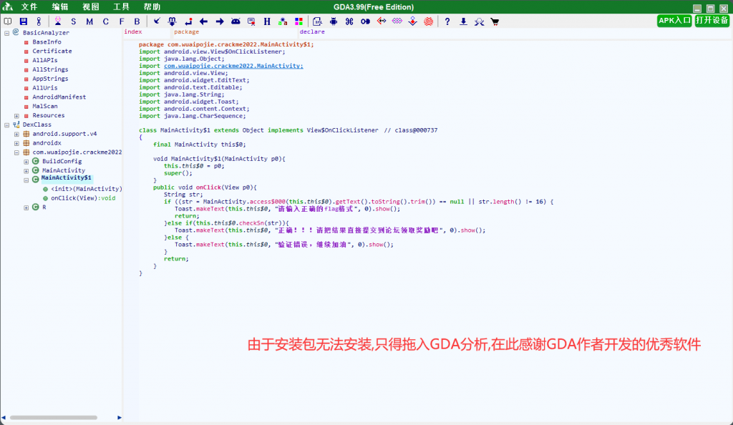
Task: Click the F toolbar button
Action: click(x=122, y=21)
